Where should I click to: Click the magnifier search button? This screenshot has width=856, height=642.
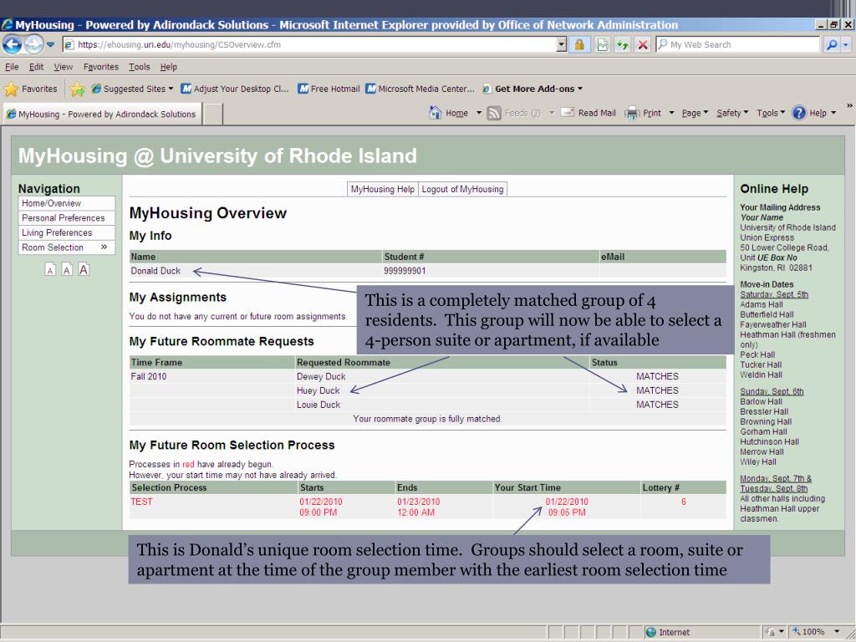point(832,45)
